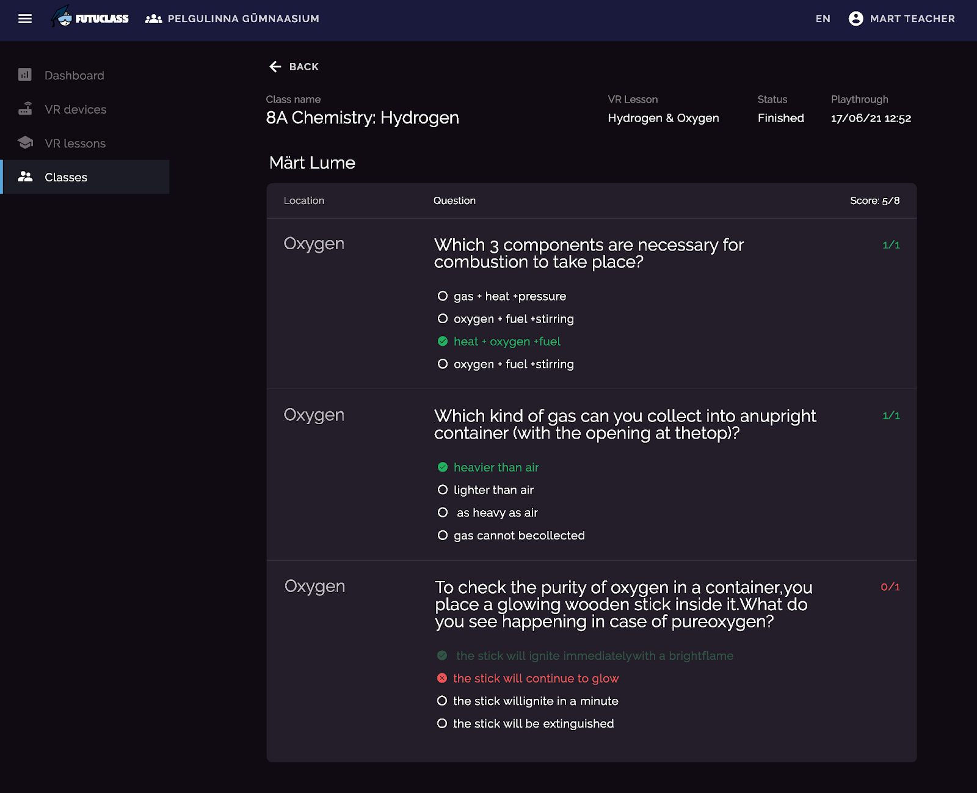Open VR lessons sidebar item
Image resolution: width=977 pixels, height=793 pixels.
coord(85,143)
